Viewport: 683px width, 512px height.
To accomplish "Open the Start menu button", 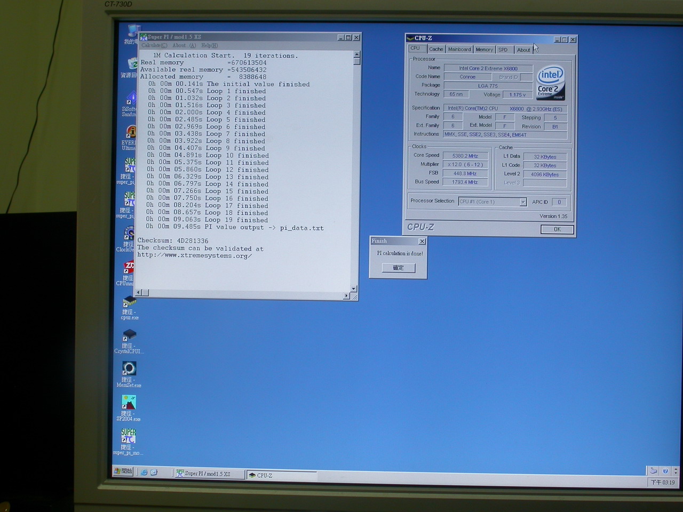I will [x=123, y=471].
